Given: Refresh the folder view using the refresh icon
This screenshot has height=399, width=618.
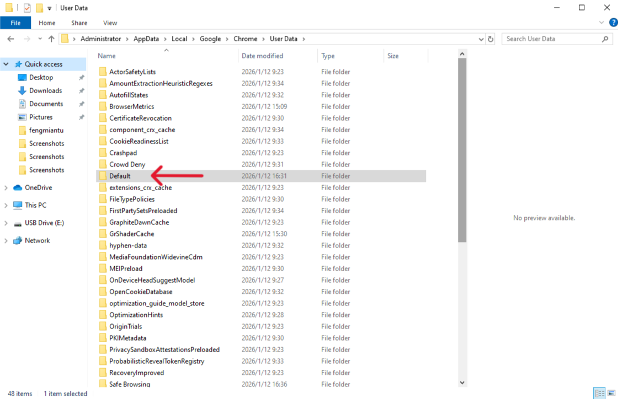Looking at the screenshot, I should (491, 39).
